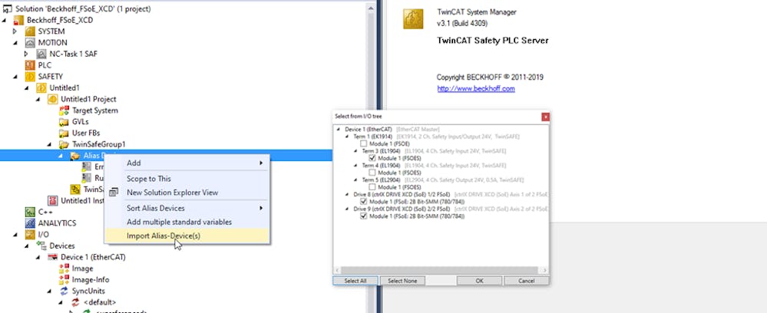This screenshot has width=767, height=313.
Task: Check Module 1 (FSOE) under Term 1
Action: coord(363,143)
